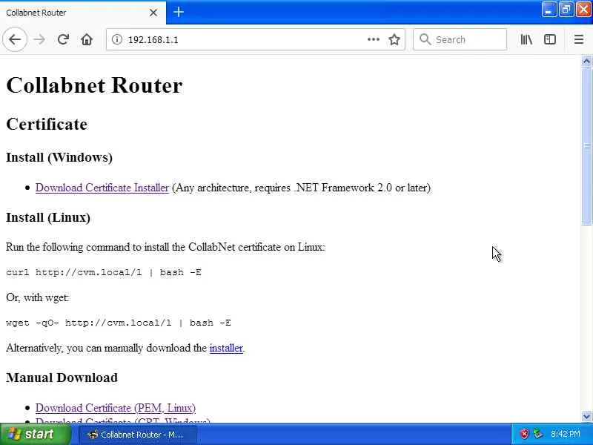Open the Library bookmarks and history icon
The width and height of the screenshot is (593, 445).
[526, 39]
